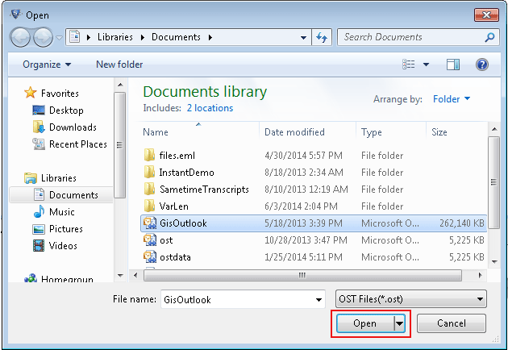The height and width of the screenshot is (350, 508).
Task: Click the date 10/28/2013 3:47 PM
Action: 306,240
